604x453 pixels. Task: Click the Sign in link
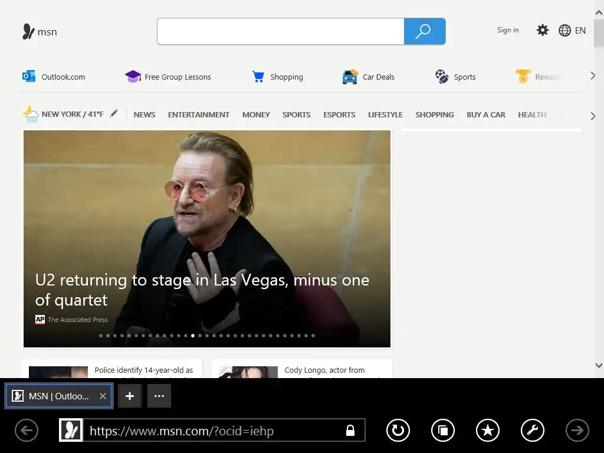(508, 30)
